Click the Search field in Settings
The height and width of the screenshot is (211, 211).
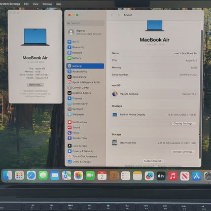(x=86, y=23)
